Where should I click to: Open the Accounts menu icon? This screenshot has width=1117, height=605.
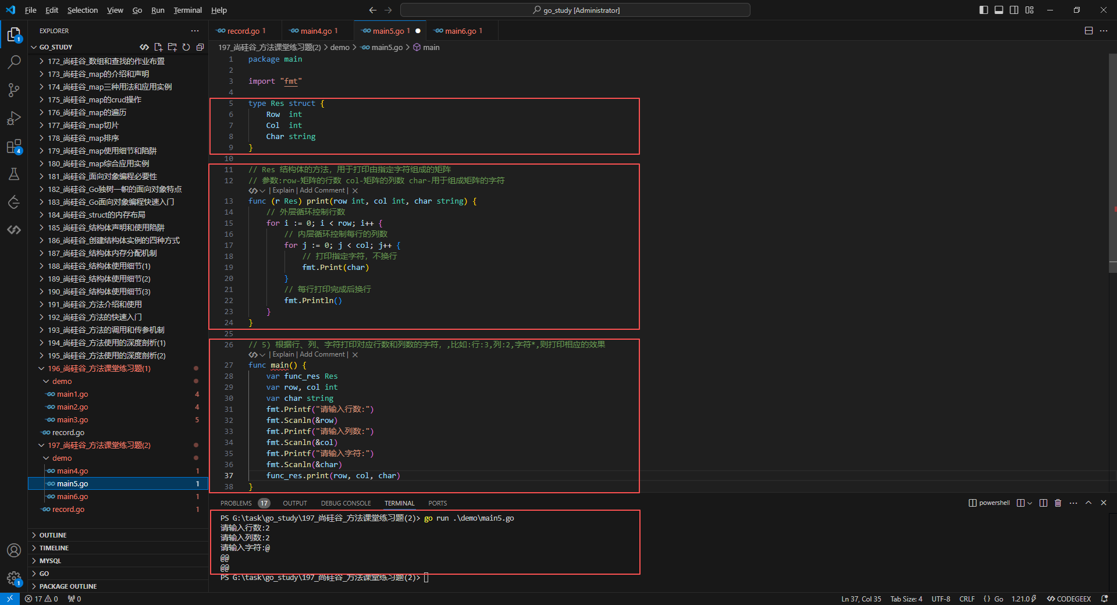point(14,550)
